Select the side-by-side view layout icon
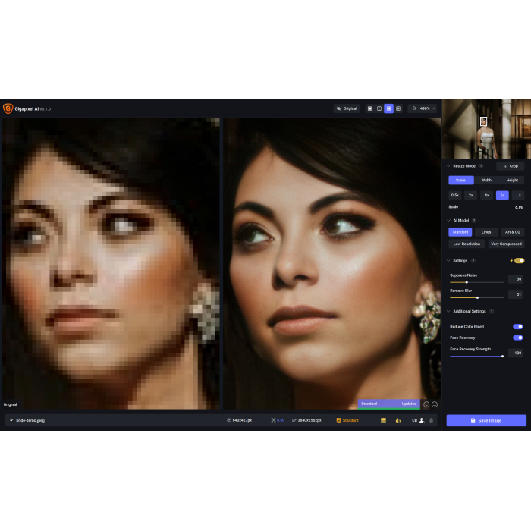The width and height of the screenshot is (531, 531). [388, 108]
